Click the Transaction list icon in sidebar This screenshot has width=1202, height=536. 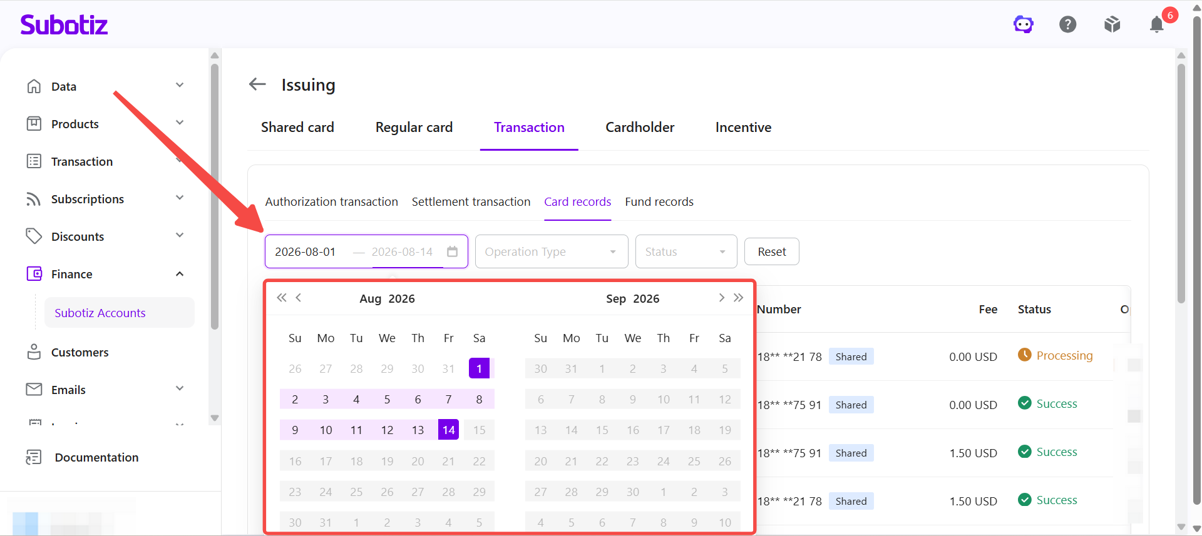[x=34, y=161]
